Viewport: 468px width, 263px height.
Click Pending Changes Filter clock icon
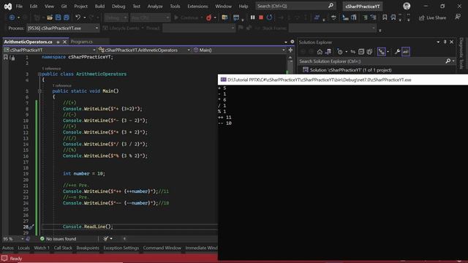coord(340,52)
